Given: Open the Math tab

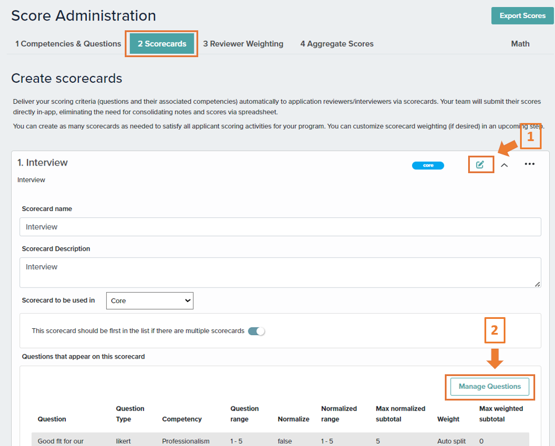Looking at the screenshot, I should pyautogui.click(x=520, y=44).
